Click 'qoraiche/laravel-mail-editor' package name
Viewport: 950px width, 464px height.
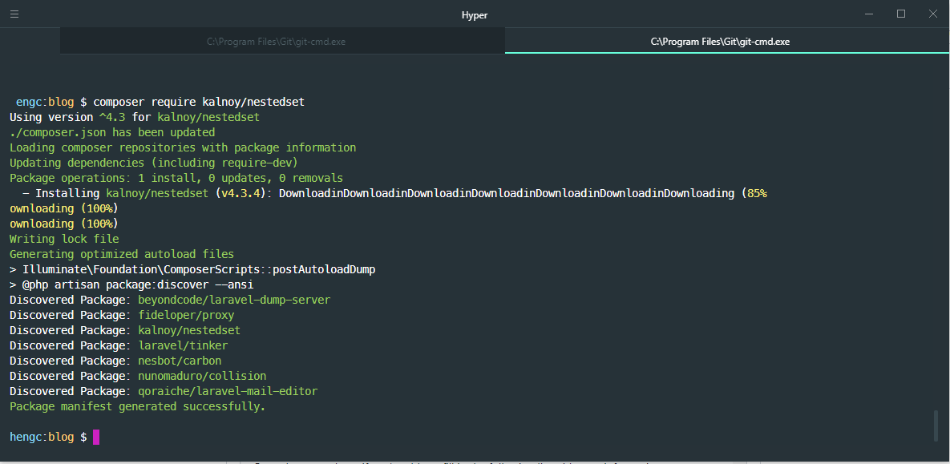(228, 391)
